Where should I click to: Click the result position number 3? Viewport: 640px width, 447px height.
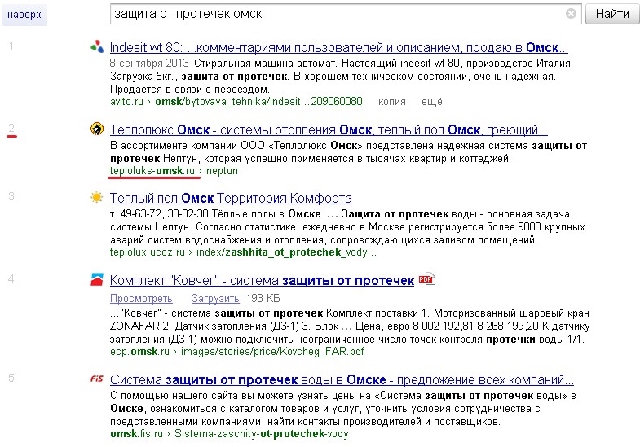(11, 196)
